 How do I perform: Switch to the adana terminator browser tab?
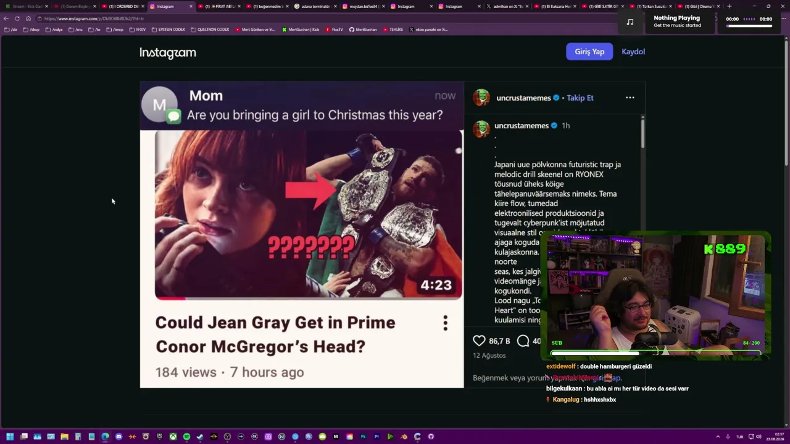(x=315, y=6)
